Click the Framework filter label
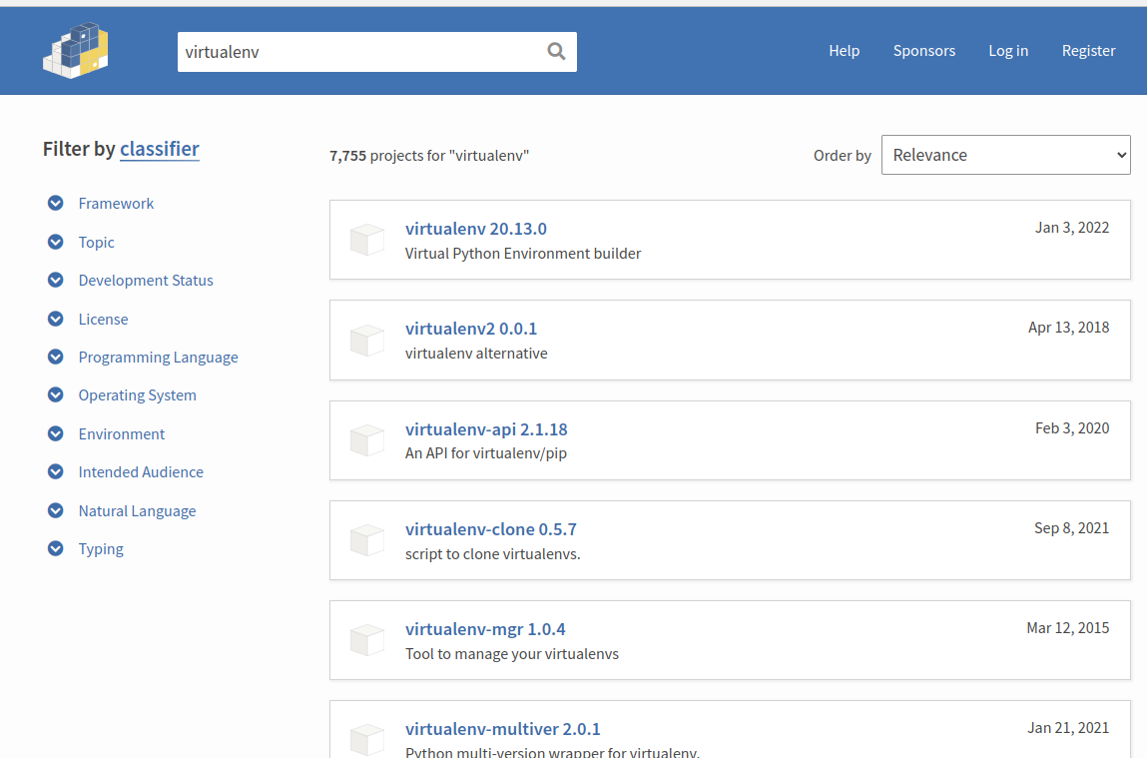This screenshot has height=758, width=1147. (x=116, y=204)
